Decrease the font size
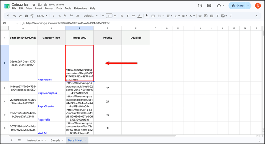This screenshot has height=144, width=265. (103, 16)
